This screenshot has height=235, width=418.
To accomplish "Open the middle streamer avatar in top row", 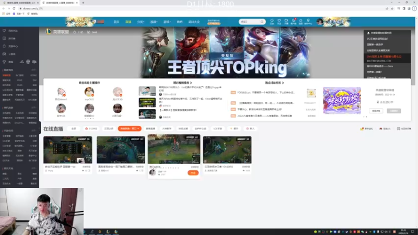I will point(89,92).
